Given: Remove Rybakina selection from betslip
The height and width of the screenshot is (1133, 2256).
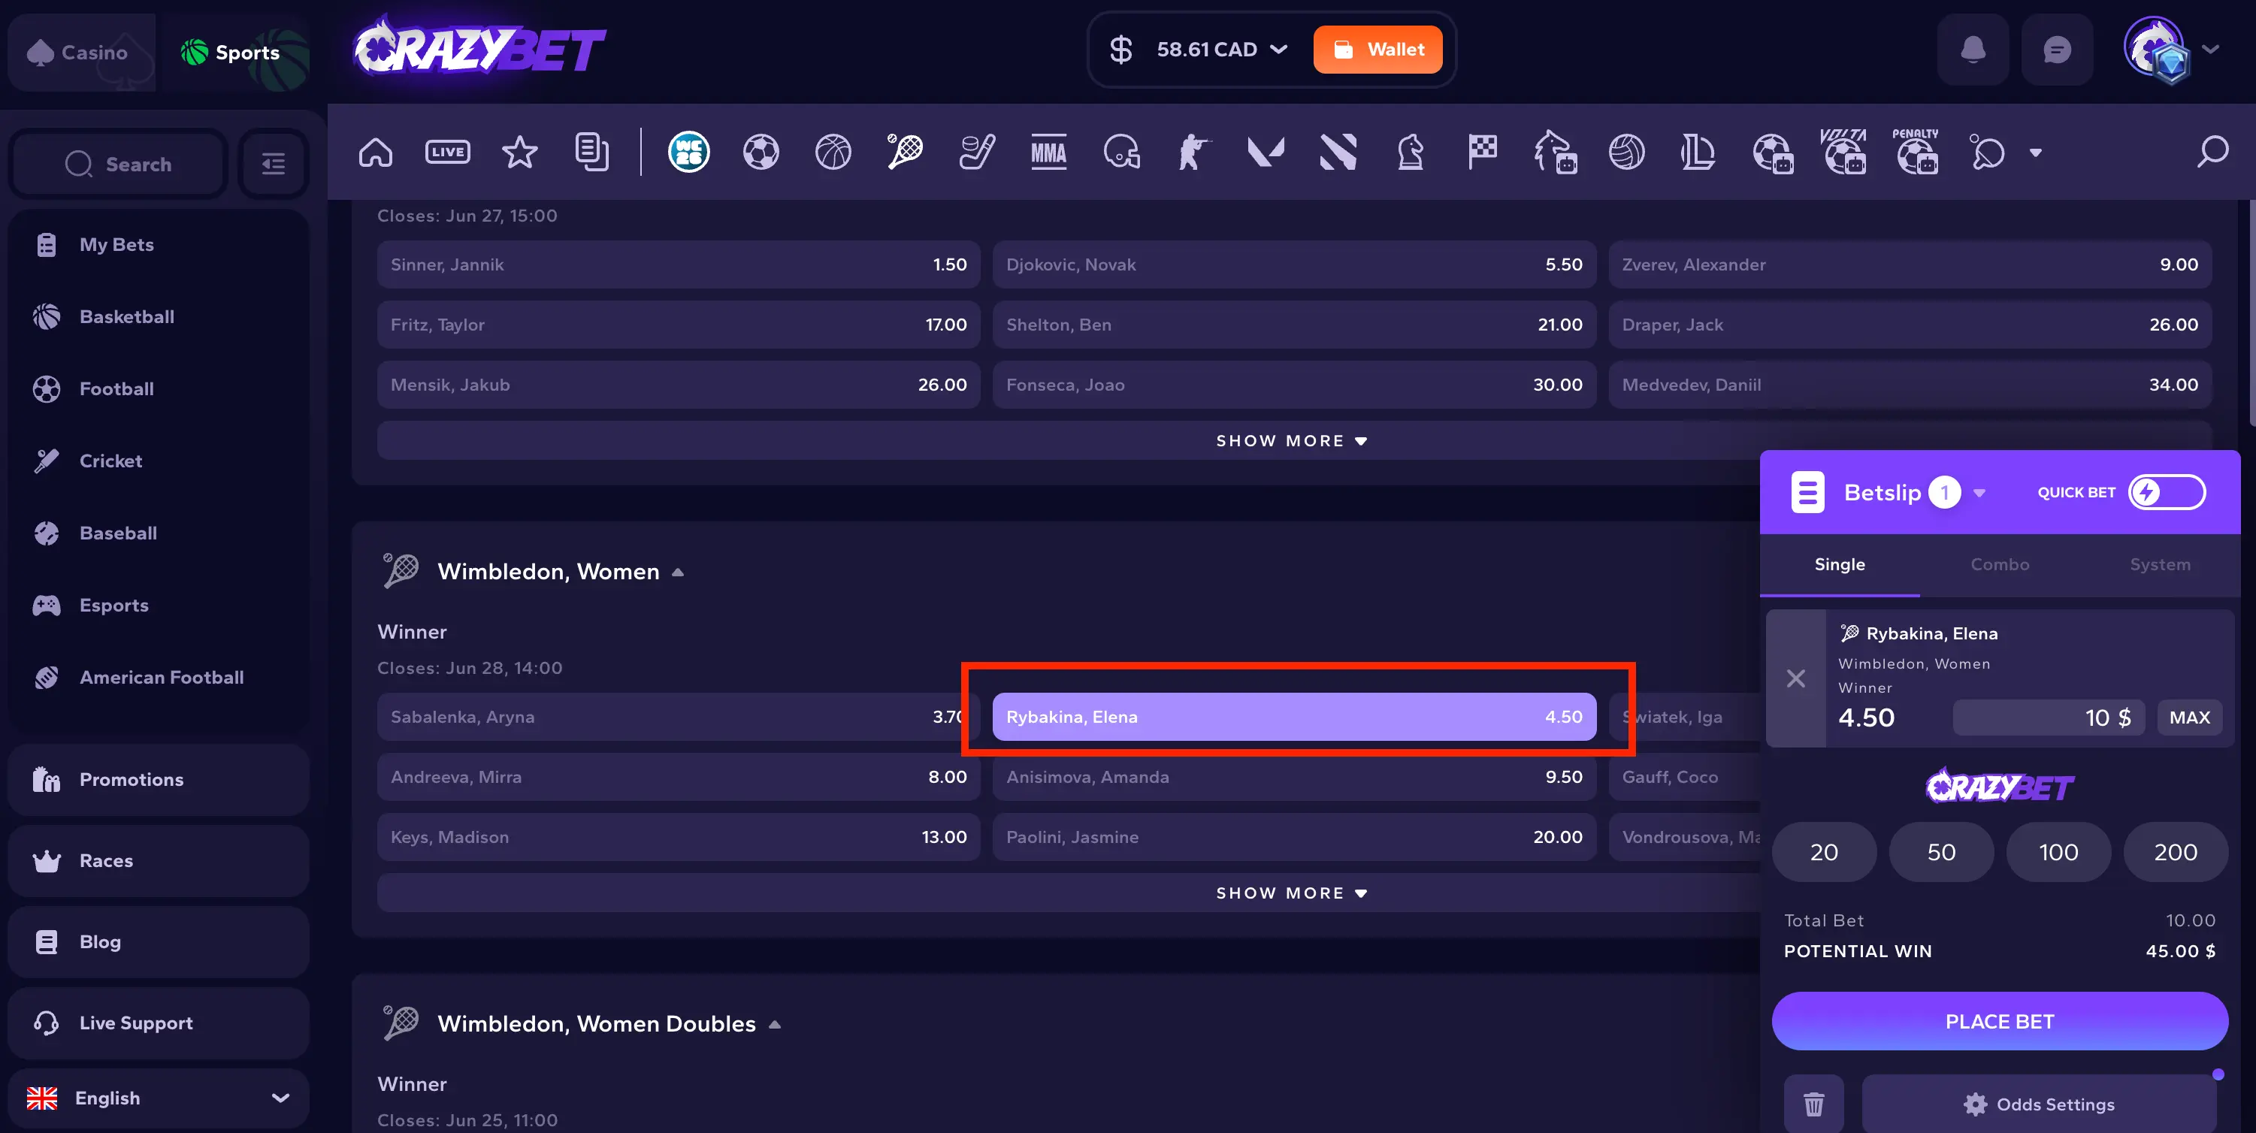Looking at the screenshot, I should click(x=1796, y=678).
